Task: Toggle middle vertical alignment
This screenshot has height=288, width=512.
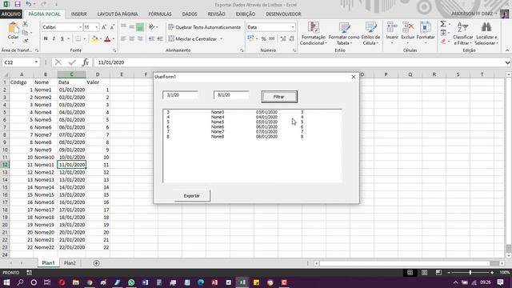Action: pyautogui.click(x=131, y=27)
